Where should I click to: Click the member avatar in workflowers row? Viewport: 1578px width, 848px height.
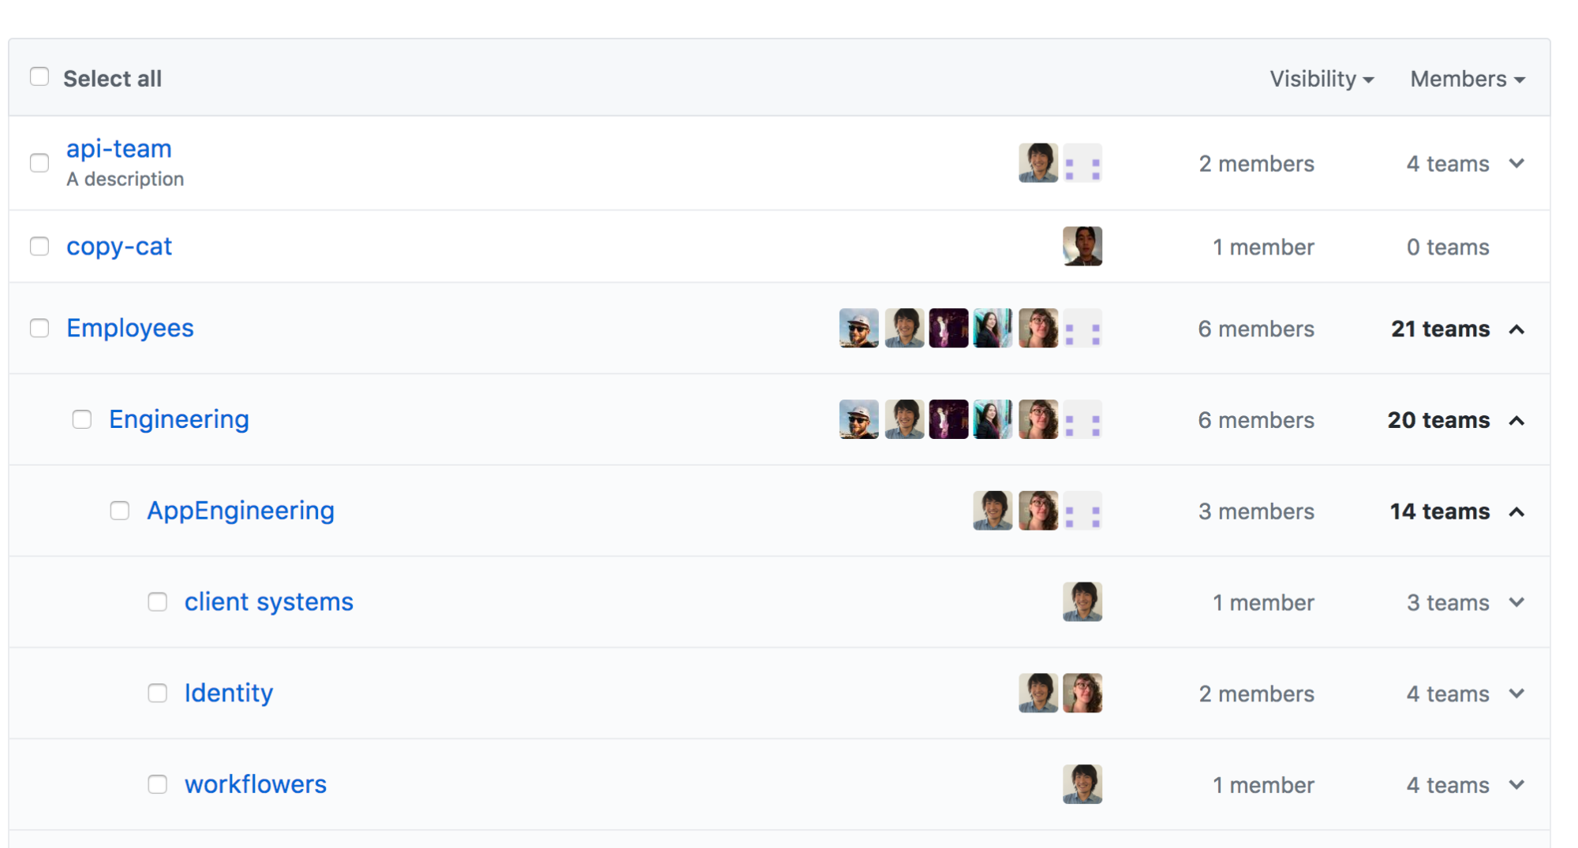point(1082,785)
